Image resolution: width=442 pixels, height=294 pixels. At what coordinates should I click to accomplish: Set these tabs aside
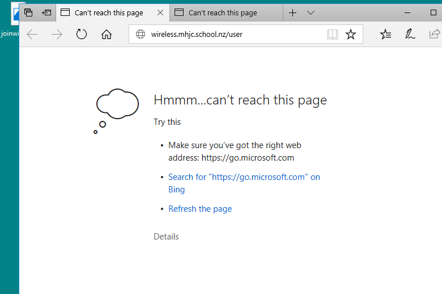(x=46, y=12)
